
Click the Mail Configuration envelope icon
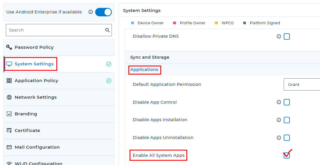point(9,147)
